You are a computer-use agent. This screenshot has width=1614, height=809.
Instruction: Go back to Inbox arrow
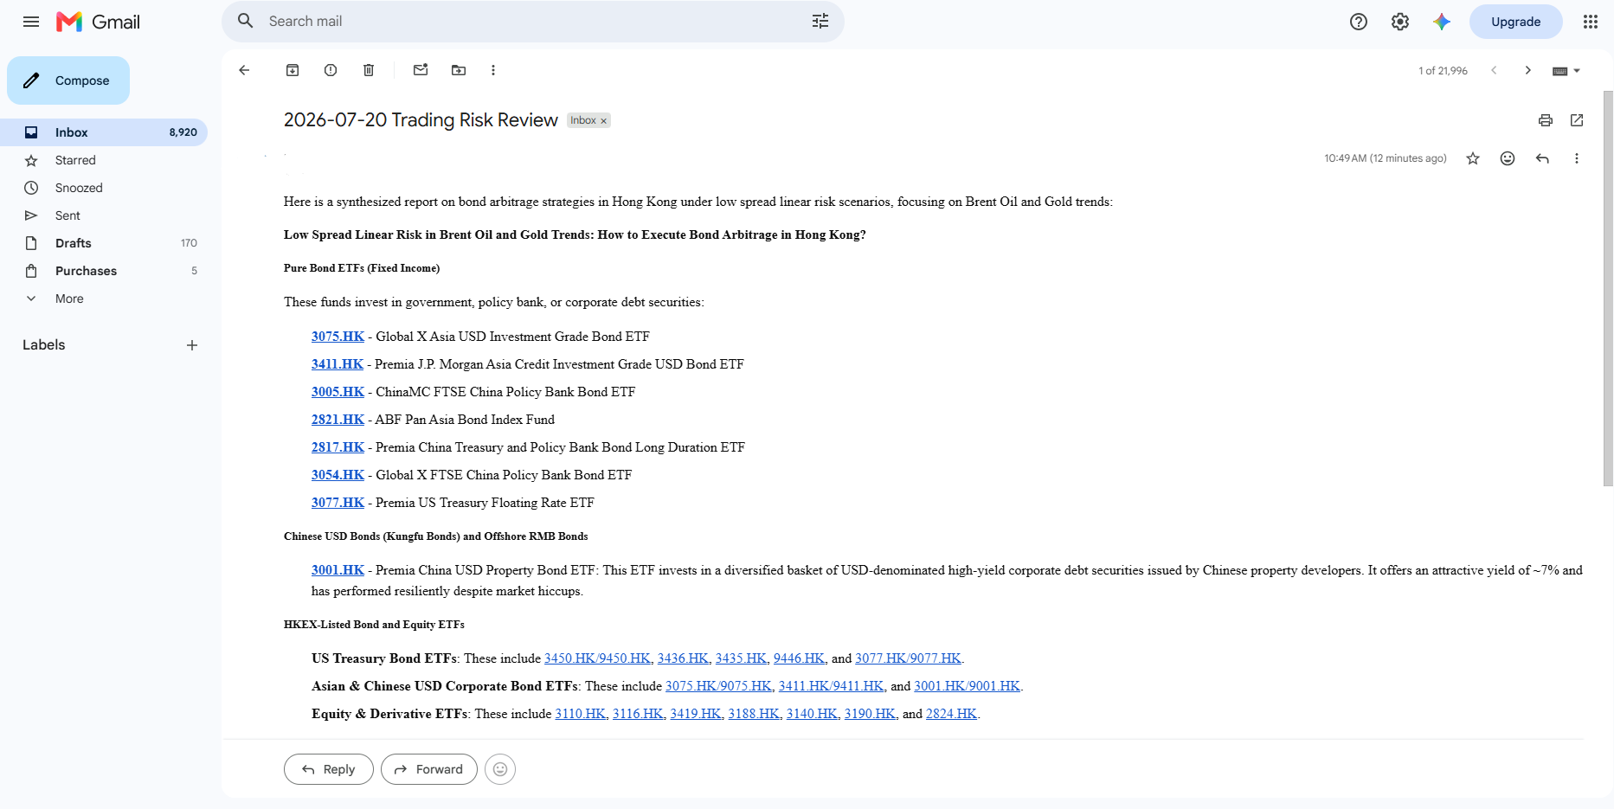(x=244, y=70)
